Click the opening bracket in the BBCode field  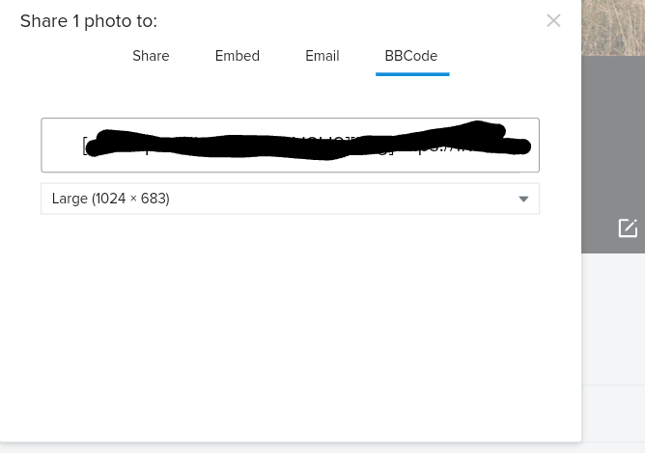tap(85, 147)
